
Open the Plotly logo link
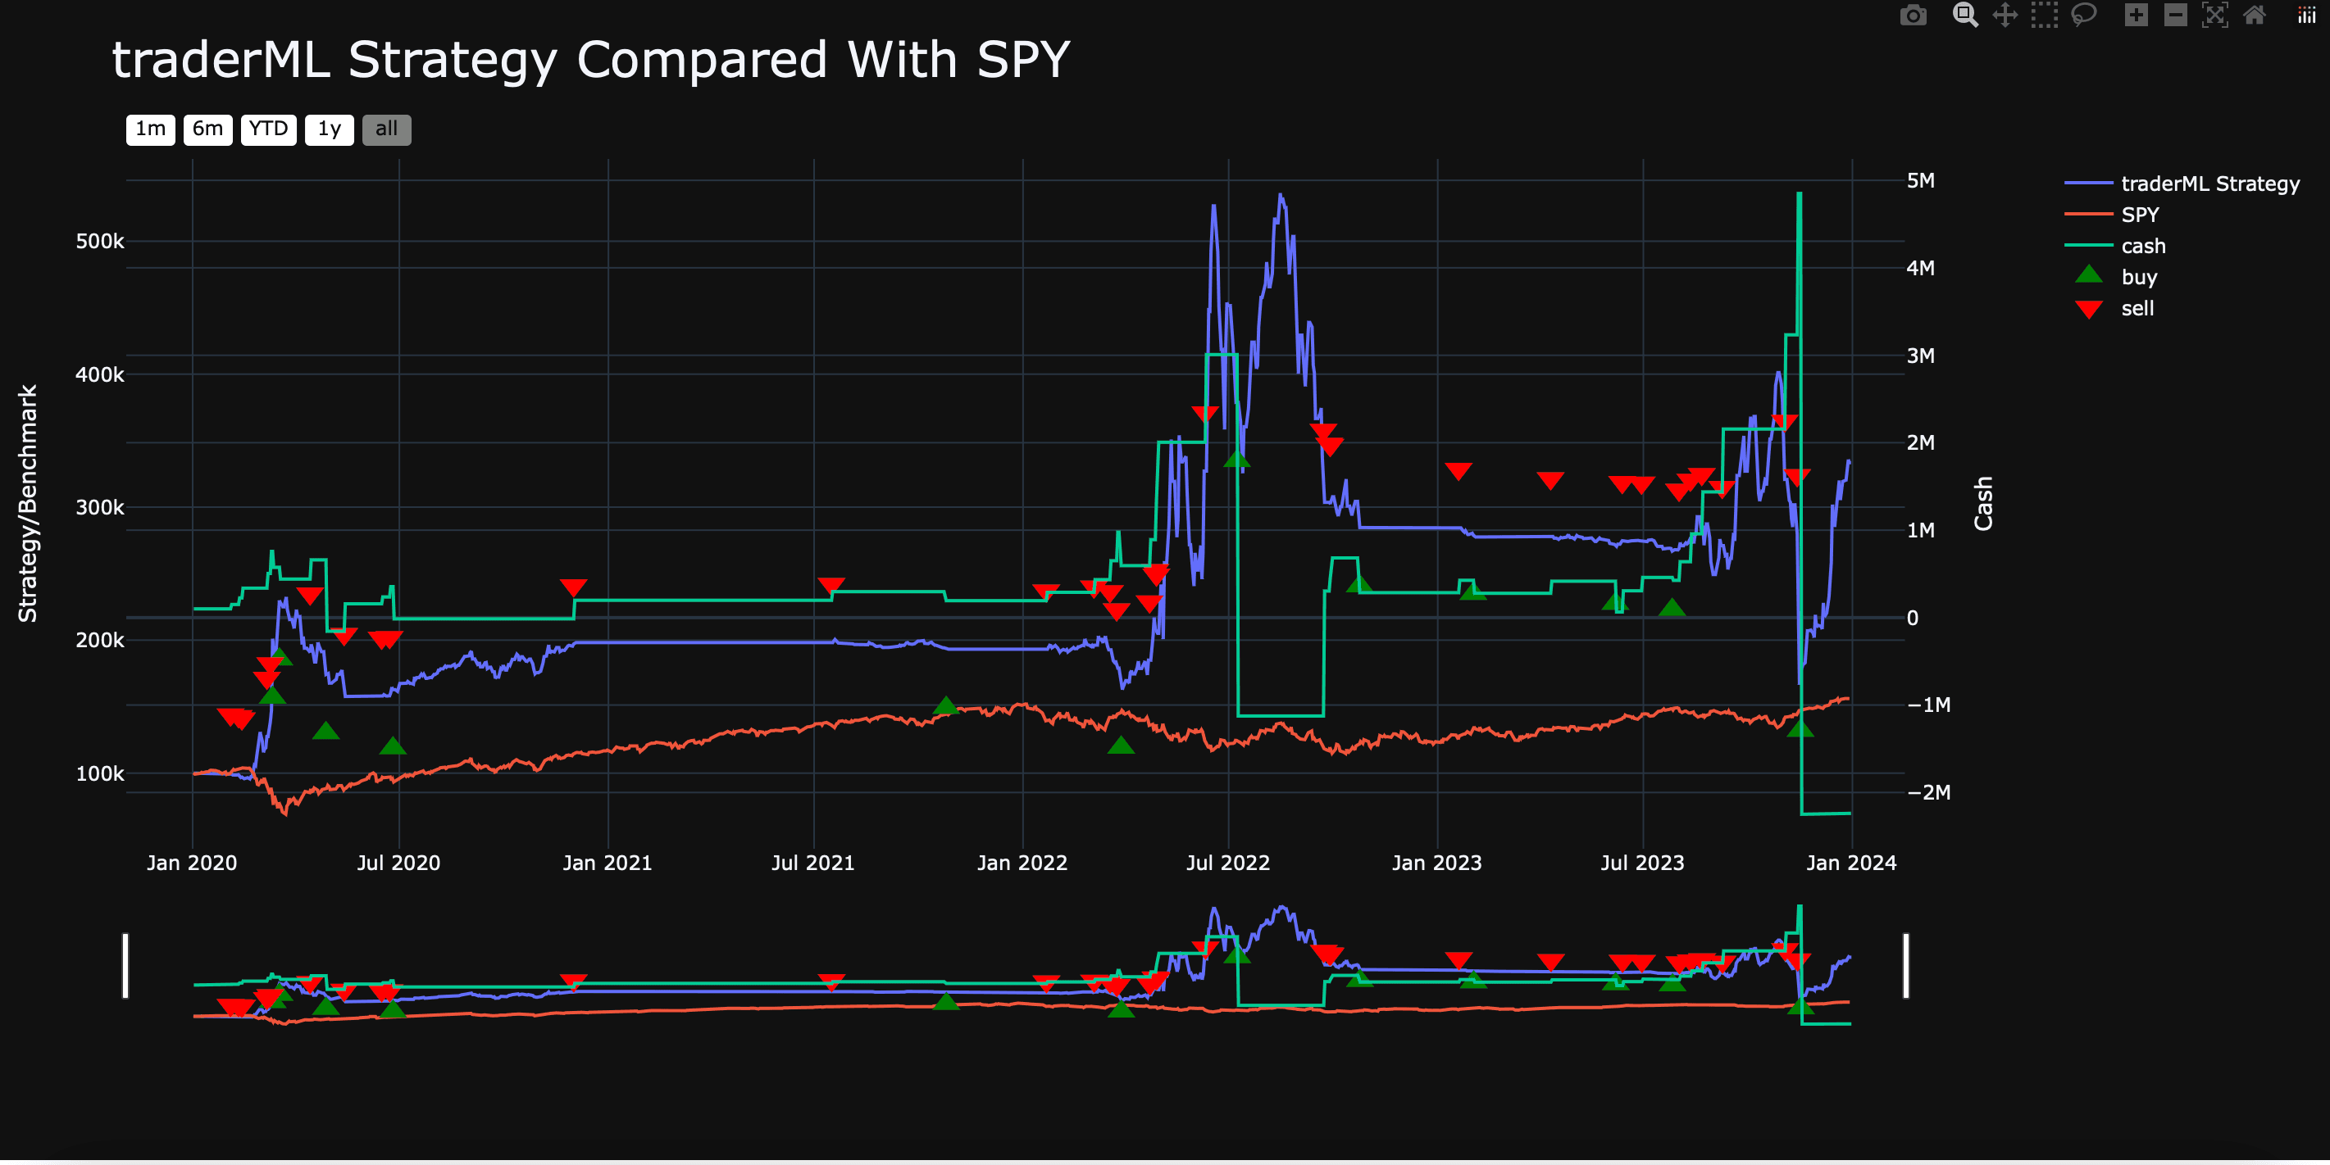point(2306,16)
